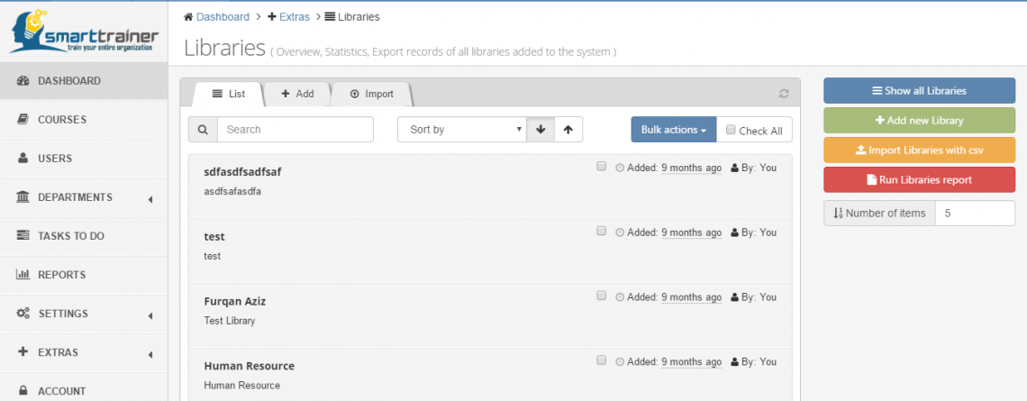Click the refresh icon in tab bar

(x=784, y=94)
